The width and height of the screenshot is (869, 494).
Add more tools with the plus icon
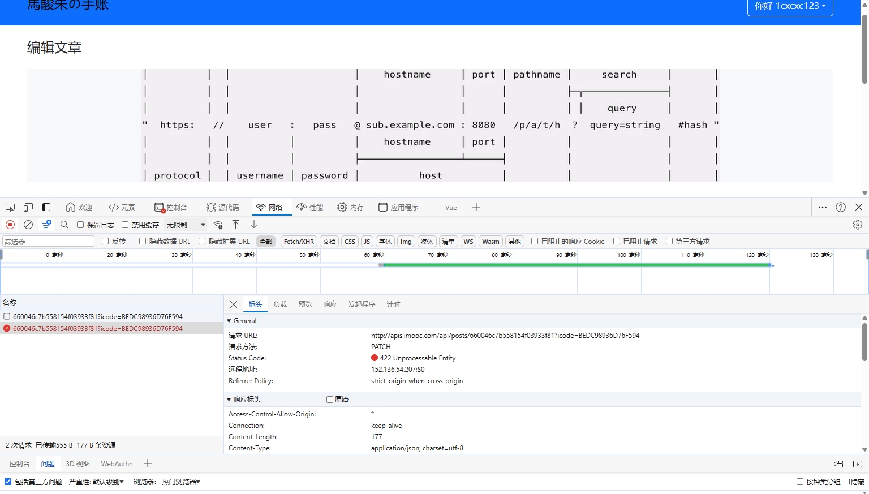coord(476,207)
